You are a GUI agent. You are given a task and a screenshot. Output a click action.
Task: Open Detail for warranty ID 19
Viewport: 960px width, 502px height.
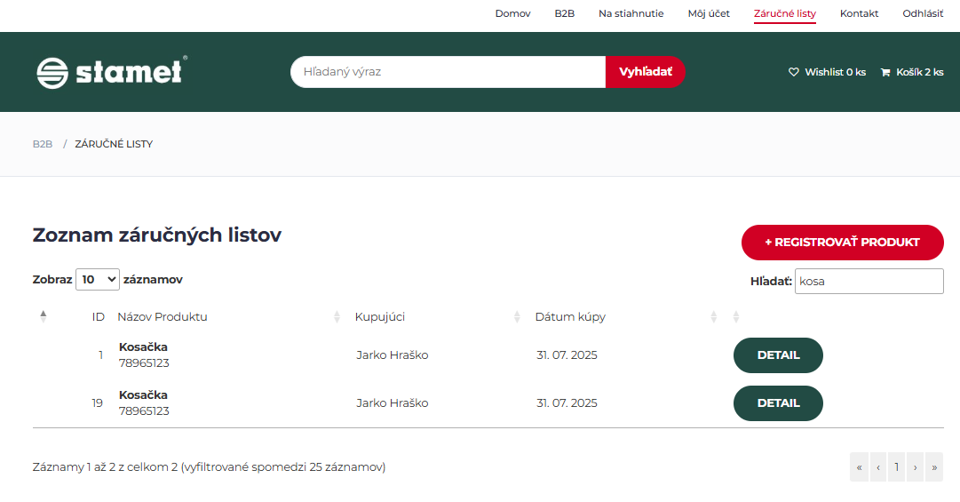(x=778, y=403)
